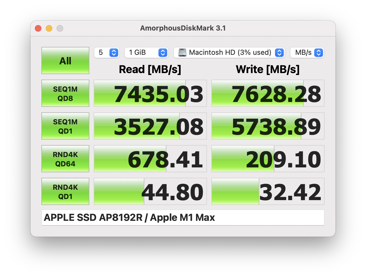Start the SEQ1M QD1 test
Viewport: 366px width, 277px height.
click(x=65, y=126)
